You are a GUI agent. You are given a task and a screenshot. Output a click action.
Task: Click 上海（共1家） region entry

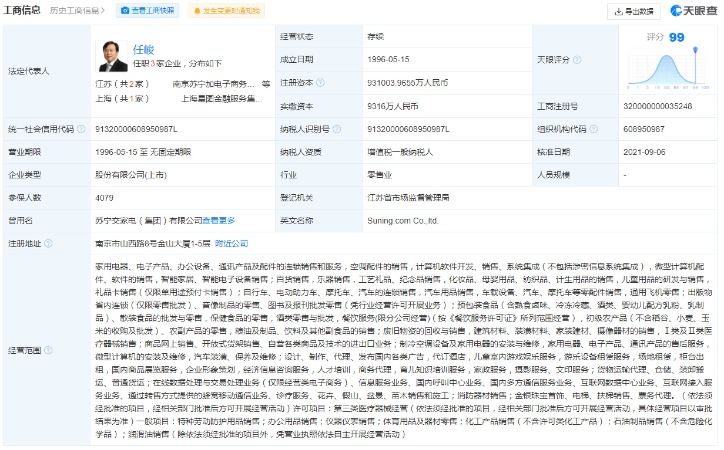123,99
